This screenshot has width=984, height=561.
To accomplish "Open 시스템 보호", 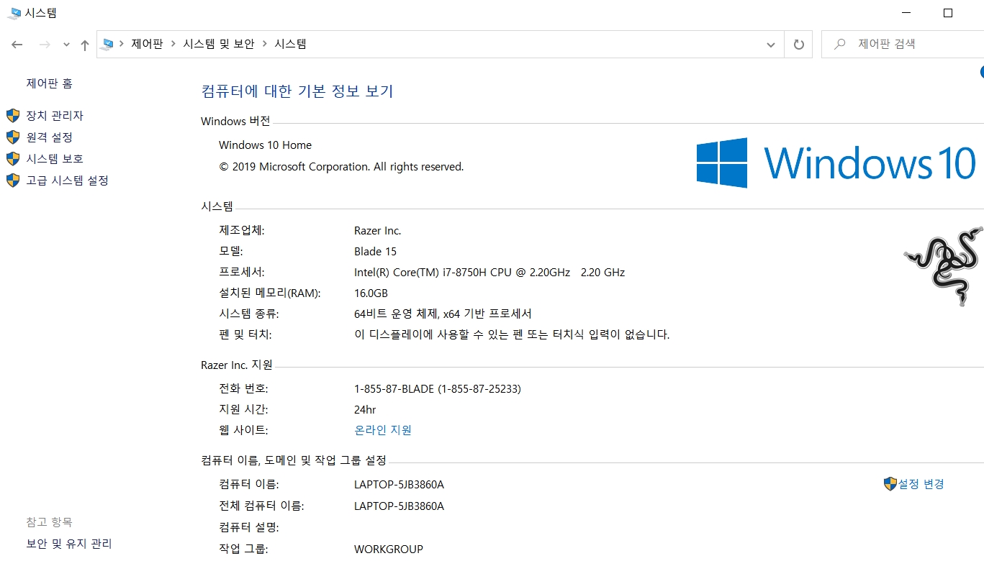I will 55,159.
